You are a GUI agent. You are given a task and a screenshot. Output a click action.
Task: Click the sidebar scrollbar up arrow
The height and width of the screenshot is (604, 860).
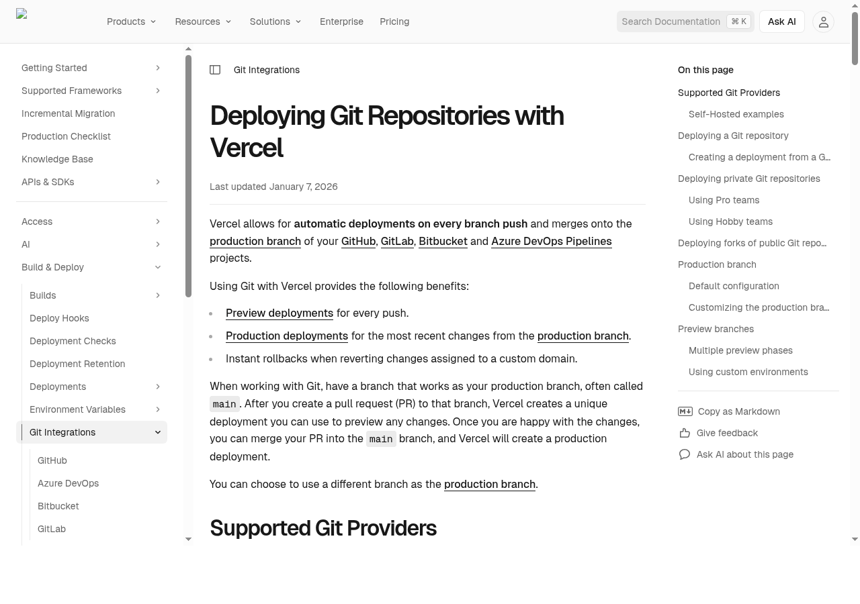(x=188, y=49)
